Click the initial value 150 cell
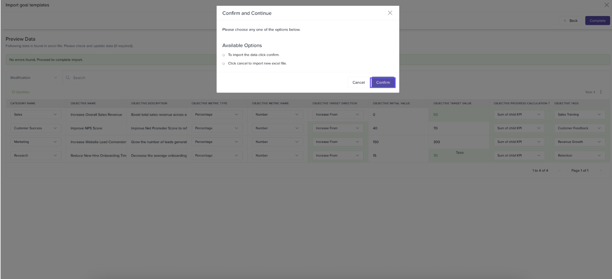Image resolution: width=612 pixels, height=279 pixels. (x=376, y=142)
